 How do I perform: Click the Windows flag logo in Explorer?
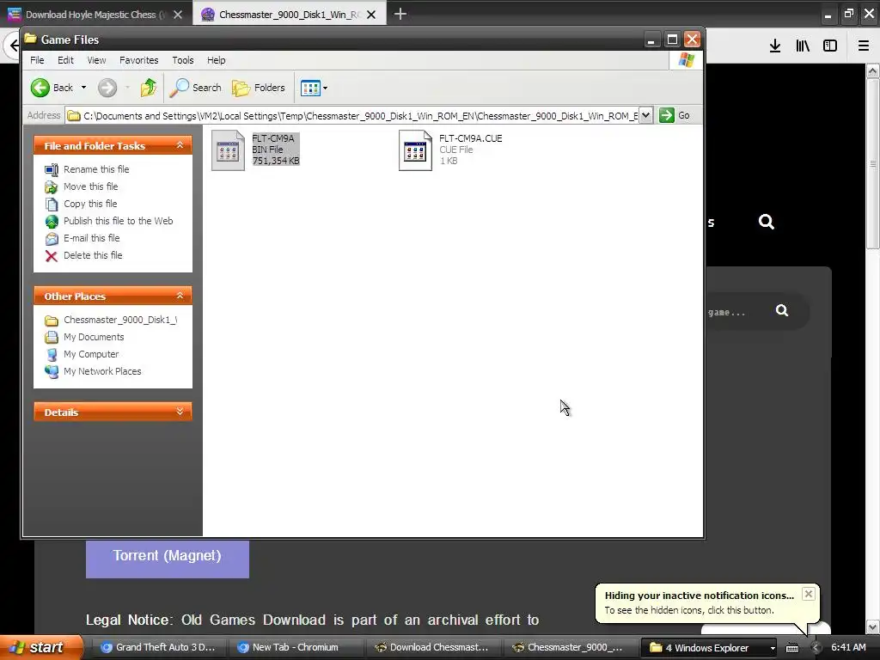point(686,60)
